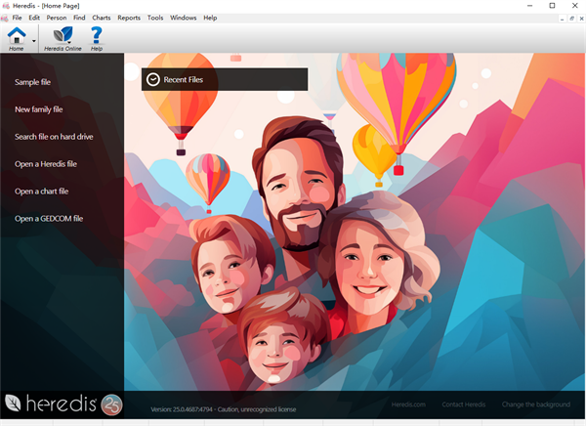
Task: Restore the inner Home Page document window
Action: (x=571, y=19)
